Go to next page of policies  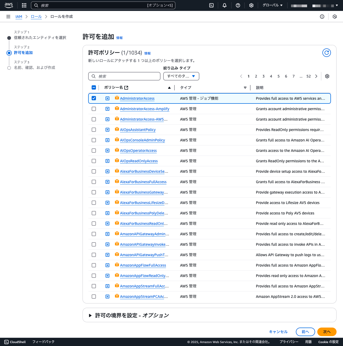[316, 76]
